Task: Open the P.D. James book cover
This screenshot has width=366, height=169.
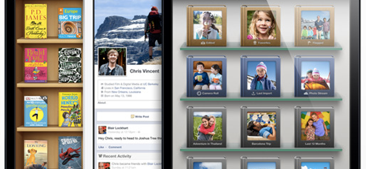Action: coord(36,21)
